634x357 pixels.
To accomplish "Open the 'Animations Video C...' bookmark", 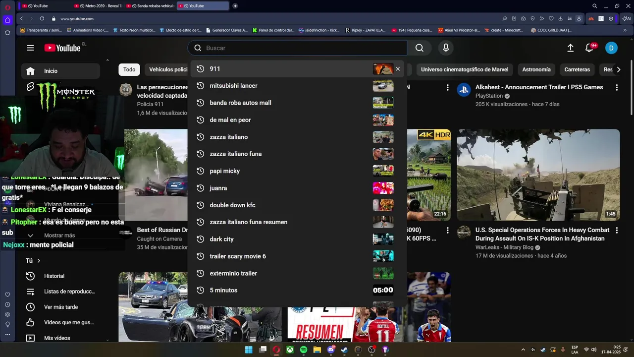I will coord(87,30).
